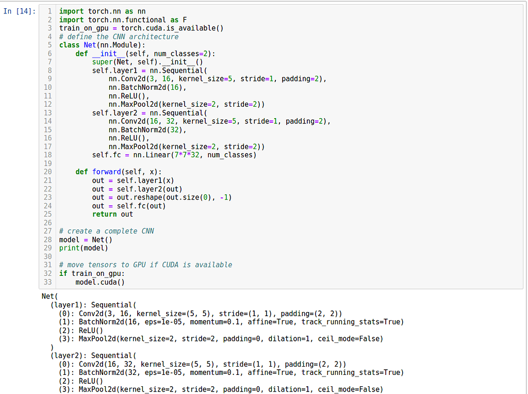The width and height of the screenshot is (528, 394).
Task: Click the "self.layer2 = nn.Sequential(" line
Action: click(x=150, y=113)
